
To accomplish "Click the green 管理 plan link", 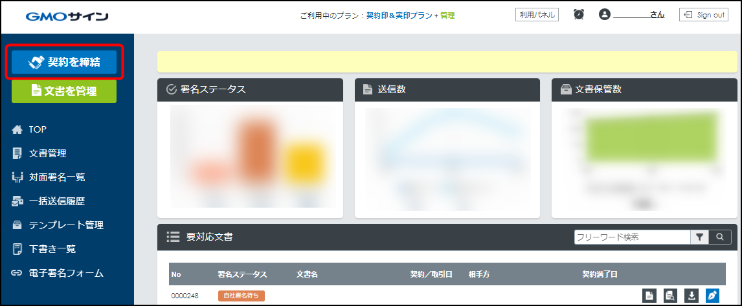I will [x=447, y=16].
